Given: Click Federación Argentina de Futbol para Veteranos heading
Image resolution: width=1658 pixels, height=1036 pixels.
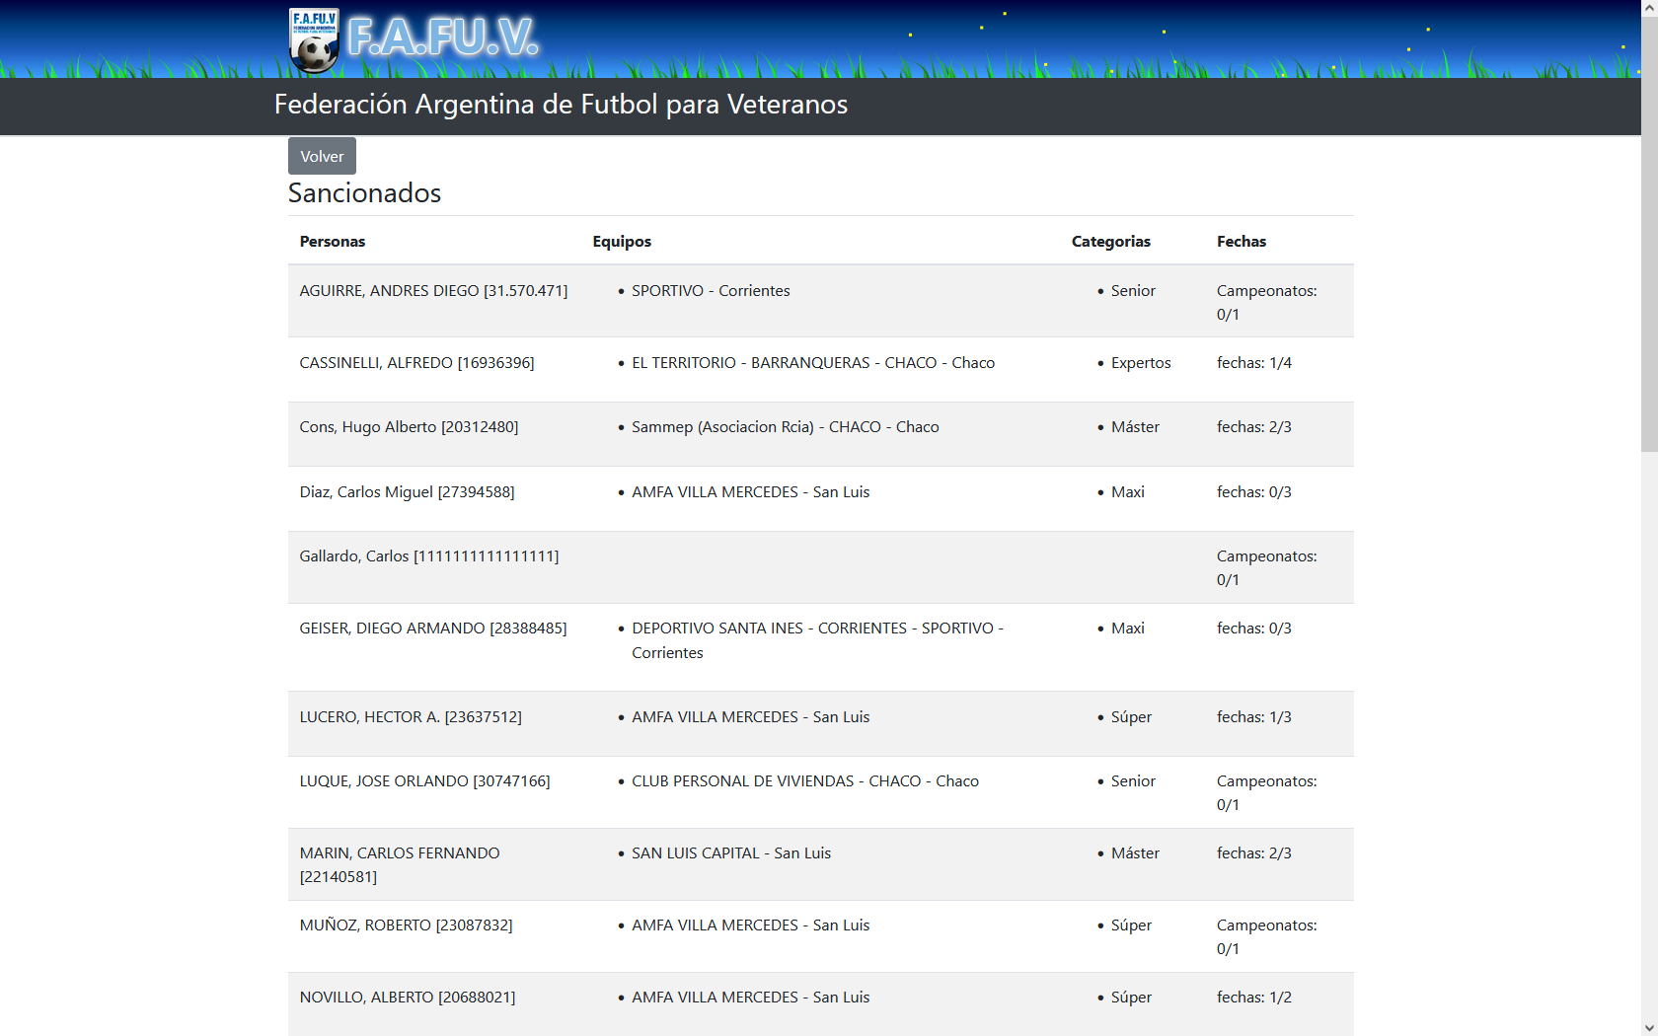Looking at the screenshot, I should tap(561, 105).
